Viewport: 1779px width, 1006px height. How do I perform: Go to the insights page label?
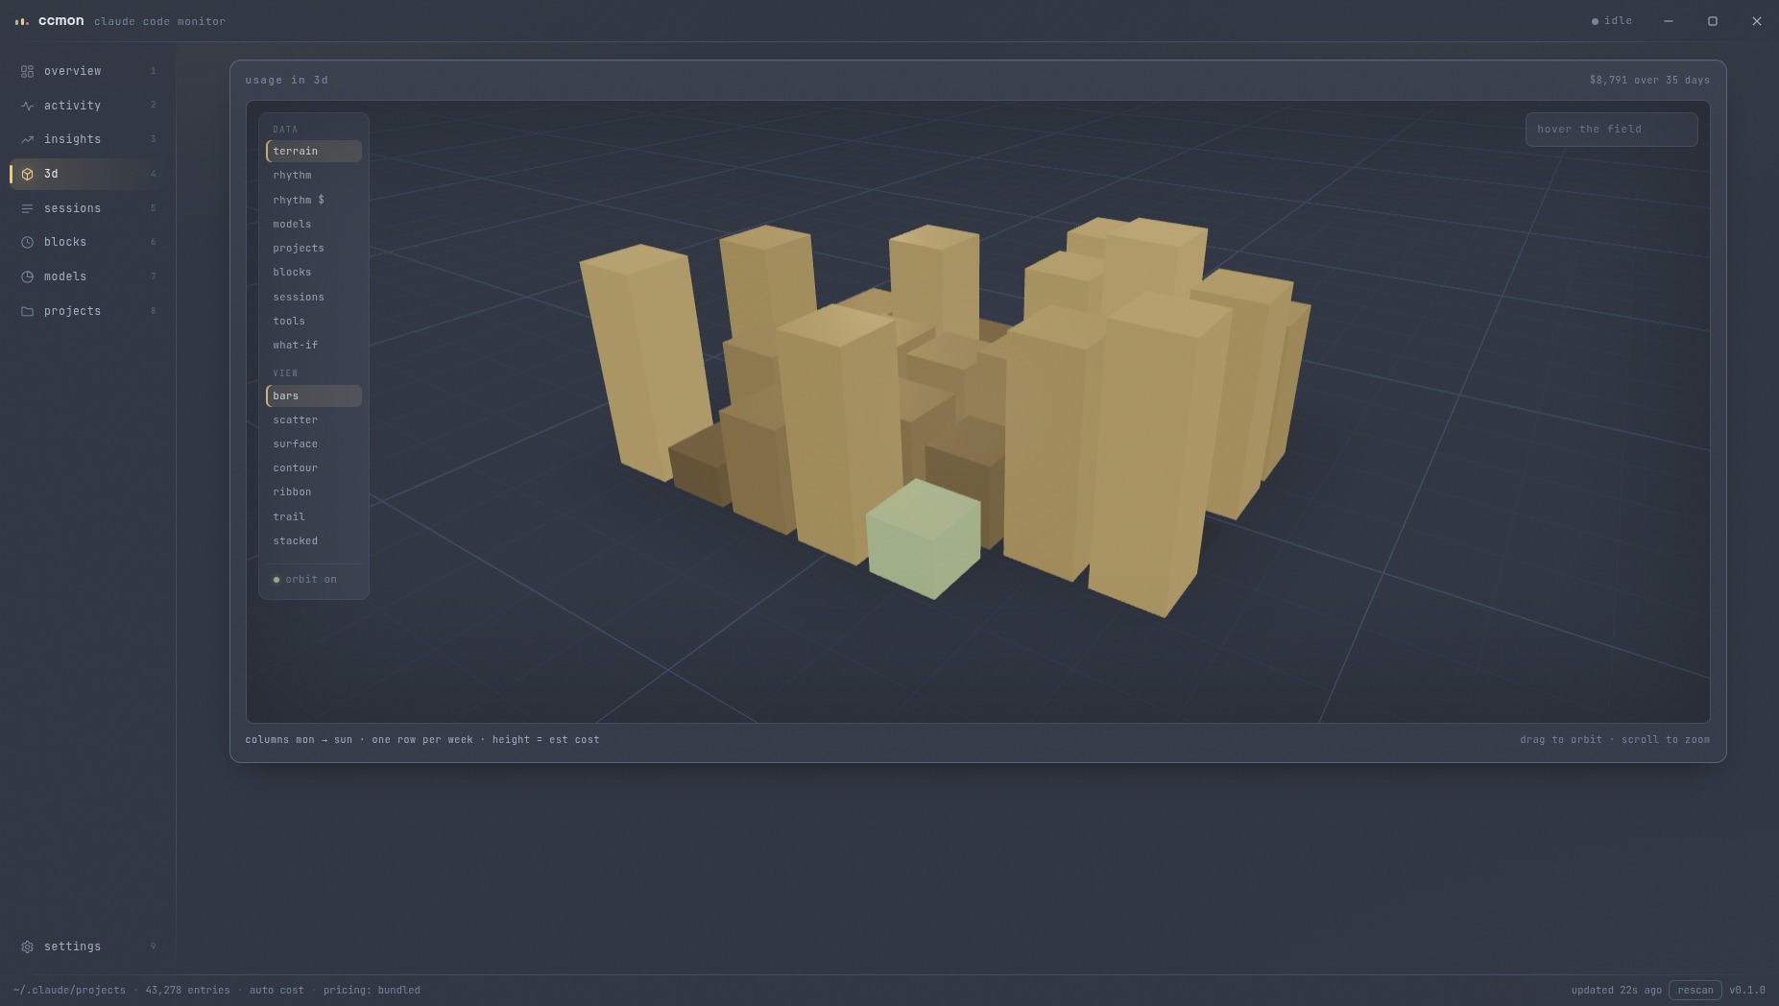pos(72,139)
